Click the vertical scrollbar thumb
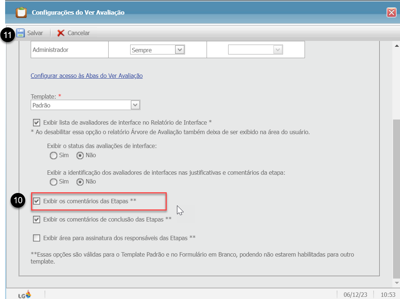This screenshot has height=299, width=400. pyautogui.click(x=397, y=199)
